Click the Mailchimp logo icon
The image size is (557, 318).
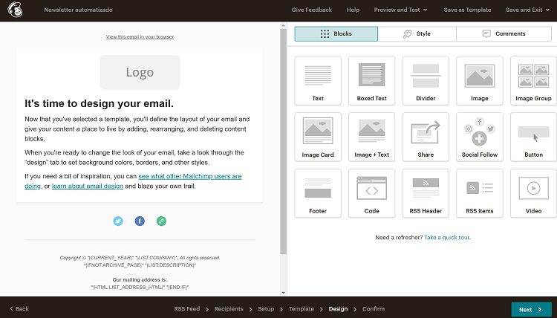(13, 10)
